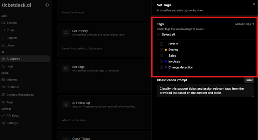Click the blue Invoices color dot
258x140 pixels.
166,61
